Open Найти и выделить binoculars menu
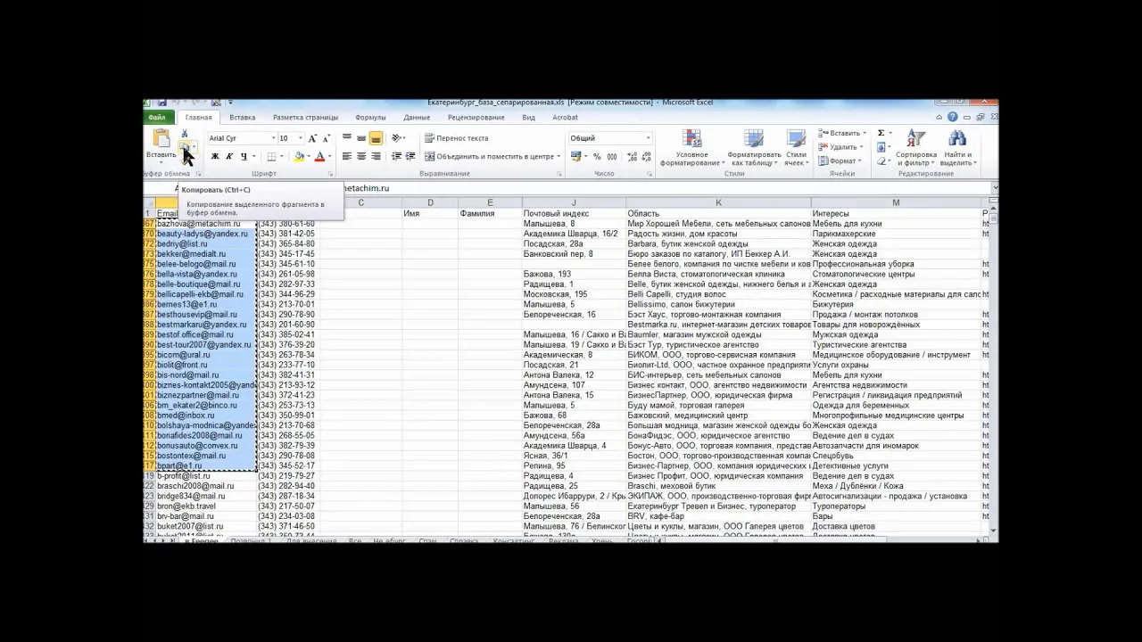 (x=957, y=148)
